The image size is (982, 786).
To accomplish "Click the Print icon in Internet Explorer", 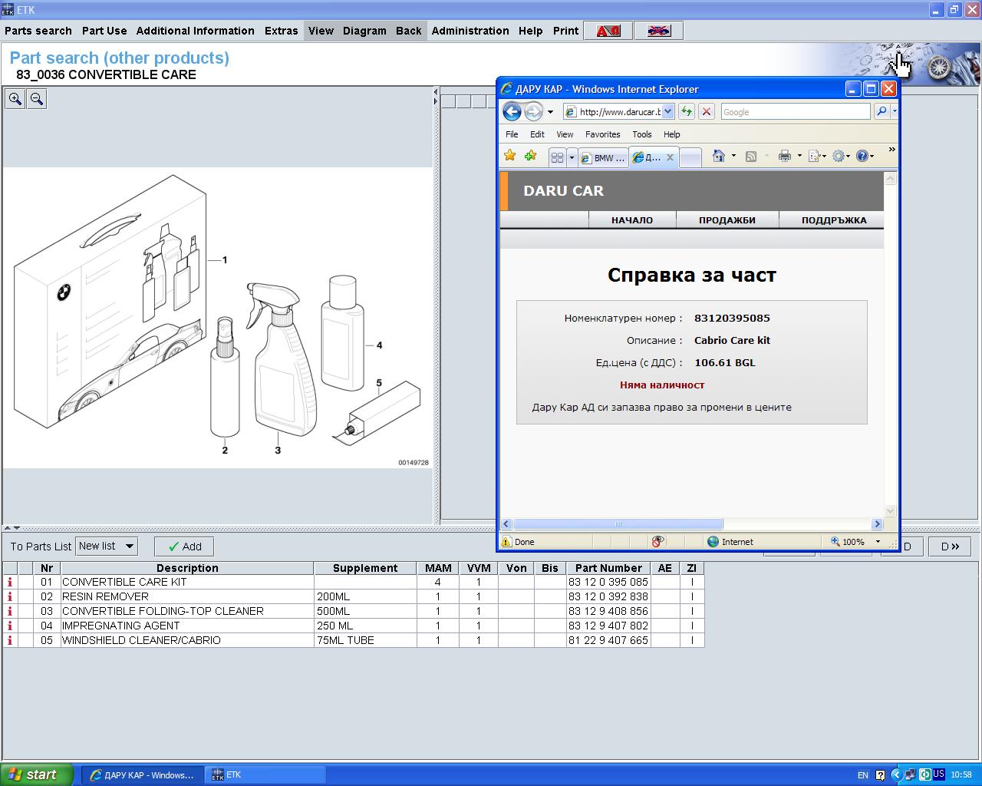I will click(784, 156).
